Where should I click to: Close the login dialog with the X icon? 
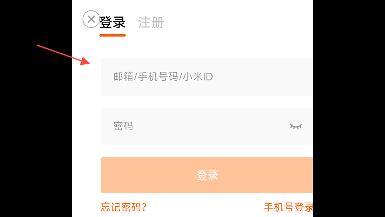(x=91, y=19)
